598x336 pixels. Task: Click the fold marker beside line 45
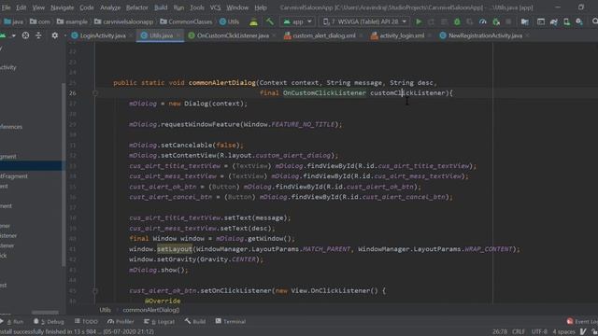click(x=95, y=290)
